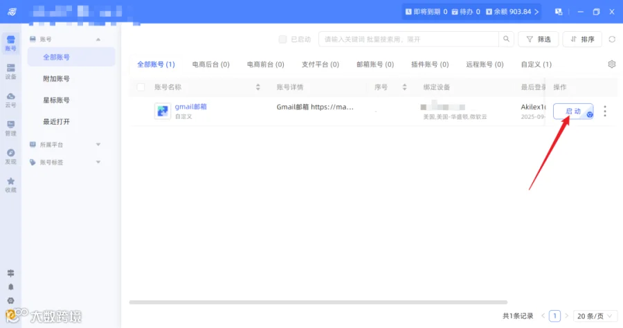This screenshot has height=328, width=623.
Task: Switch to the 远程账号 (0) tab
Action: pyautogui.click(x=485, y=64)
